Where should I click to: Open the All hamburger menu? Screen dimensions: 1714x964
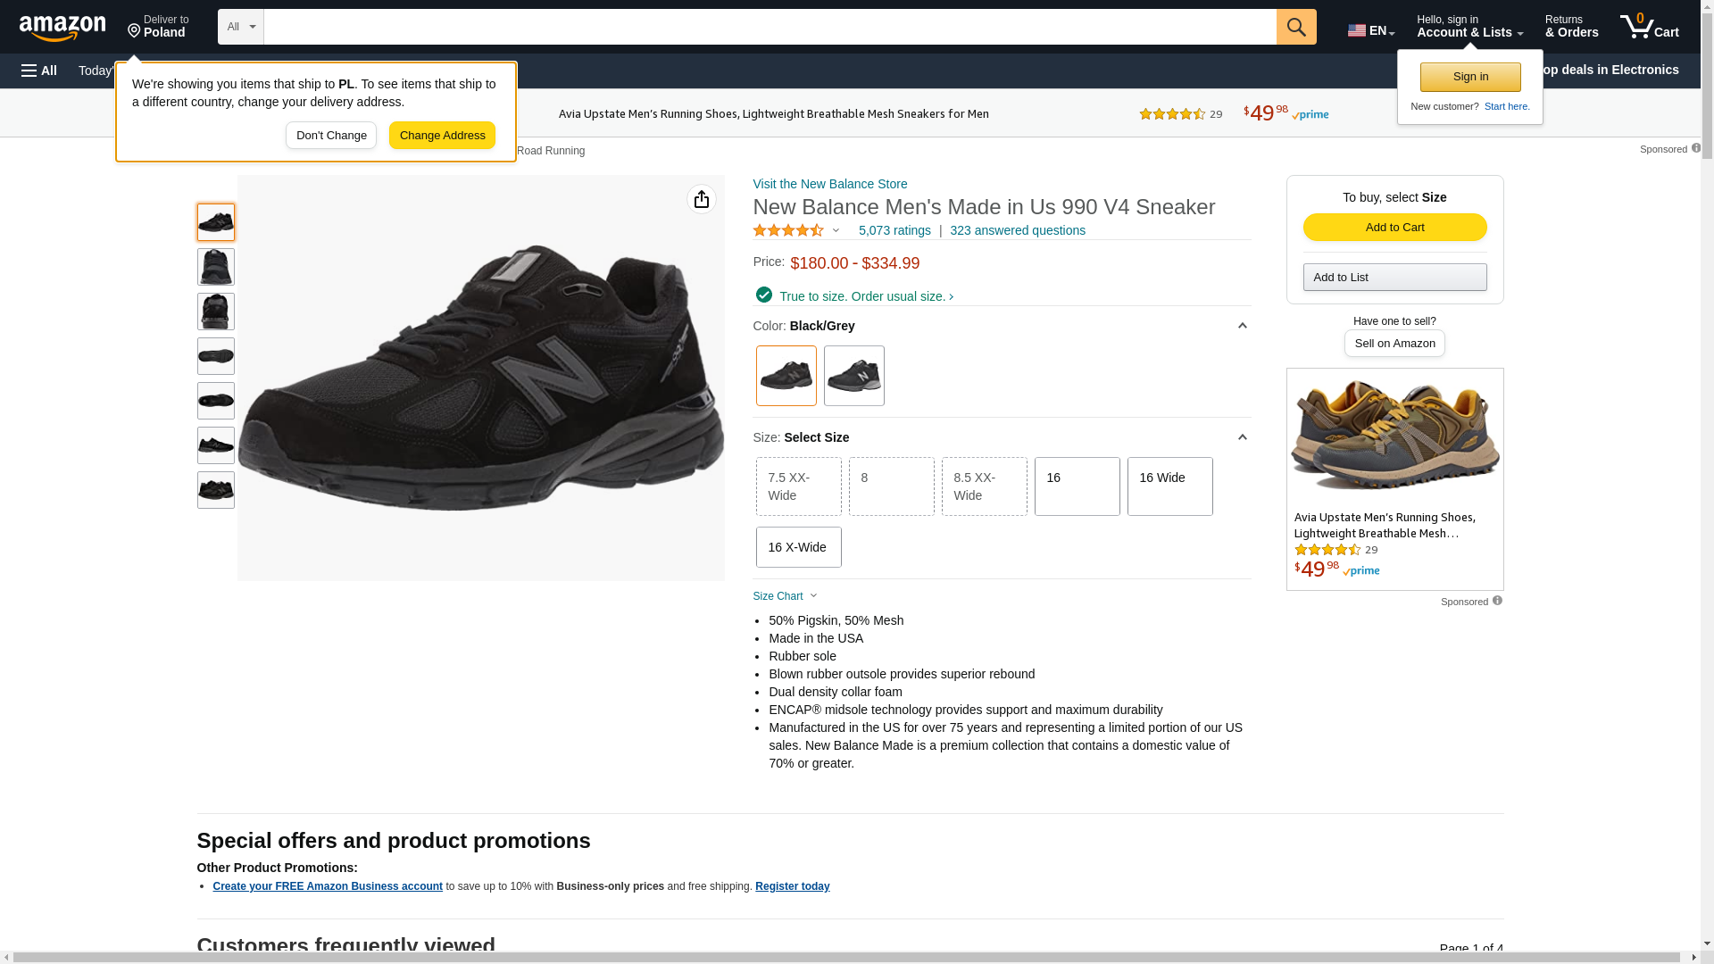click(39, 71)
